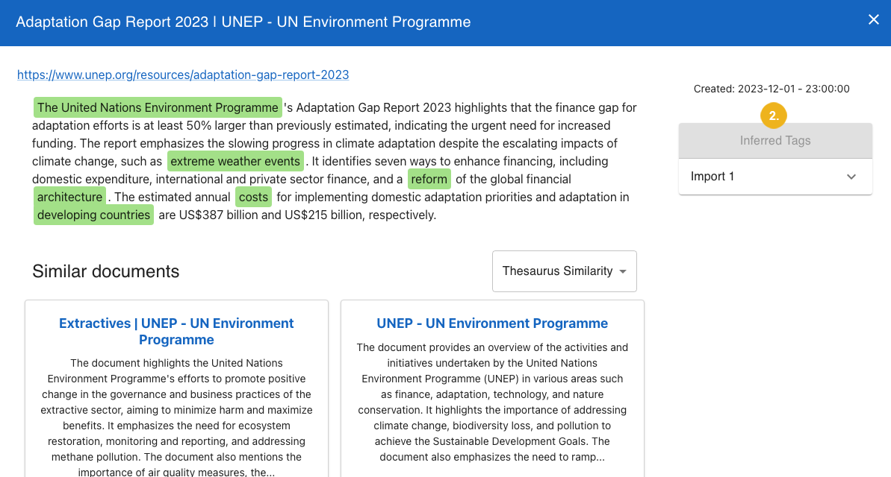Viewport: 891px width, 477px height.
Task: Click the dialog title in the blue header
Action: 243,22
